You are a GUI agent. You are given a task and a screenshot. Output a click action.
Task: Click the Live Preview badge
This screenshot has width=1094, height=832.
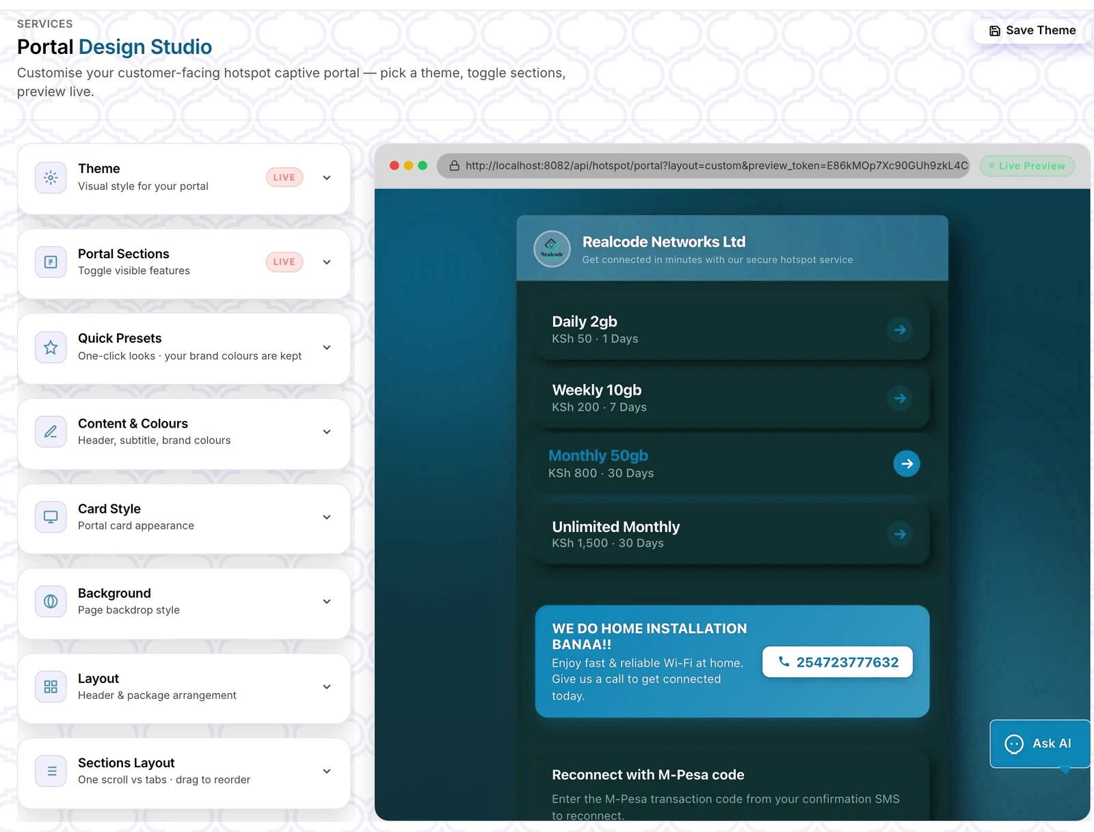(1027, 165)
